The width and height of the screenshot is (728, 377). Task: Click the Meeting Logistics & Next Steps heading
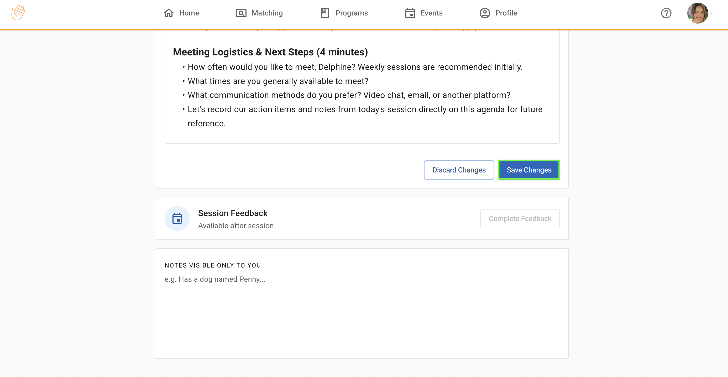(x=270, y=52)
